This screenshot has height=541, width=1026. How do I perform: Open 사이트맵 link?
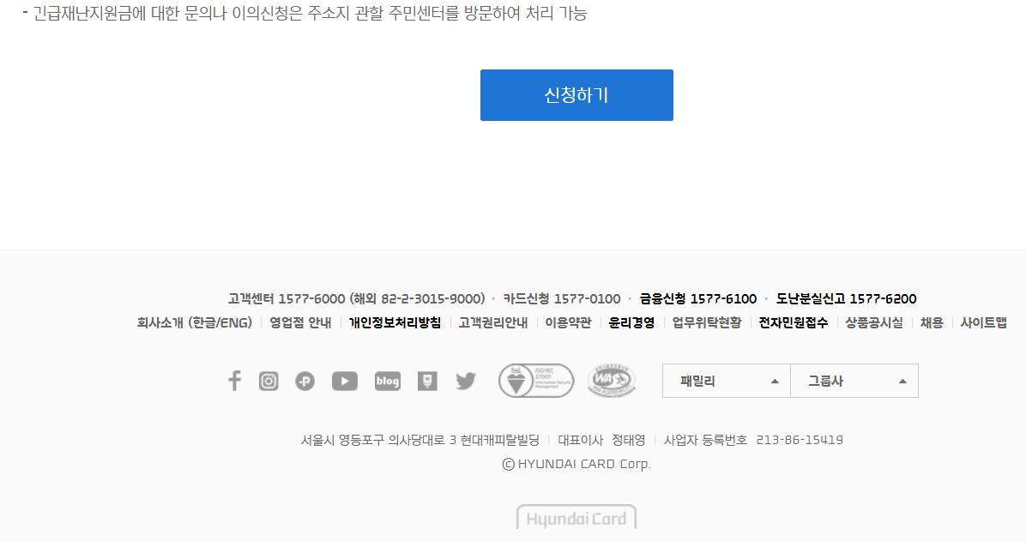(x=983, y=322)
